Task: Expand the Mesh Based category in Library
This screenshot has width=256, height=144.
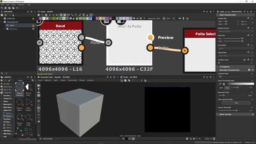Action: pos(2,107)
